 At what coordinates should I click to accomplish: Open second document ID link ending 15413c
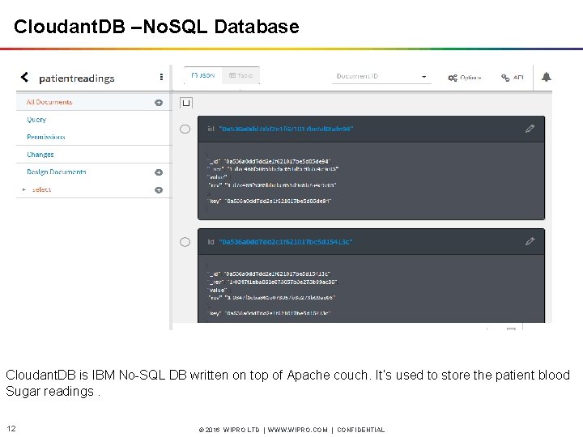(286, 242)
